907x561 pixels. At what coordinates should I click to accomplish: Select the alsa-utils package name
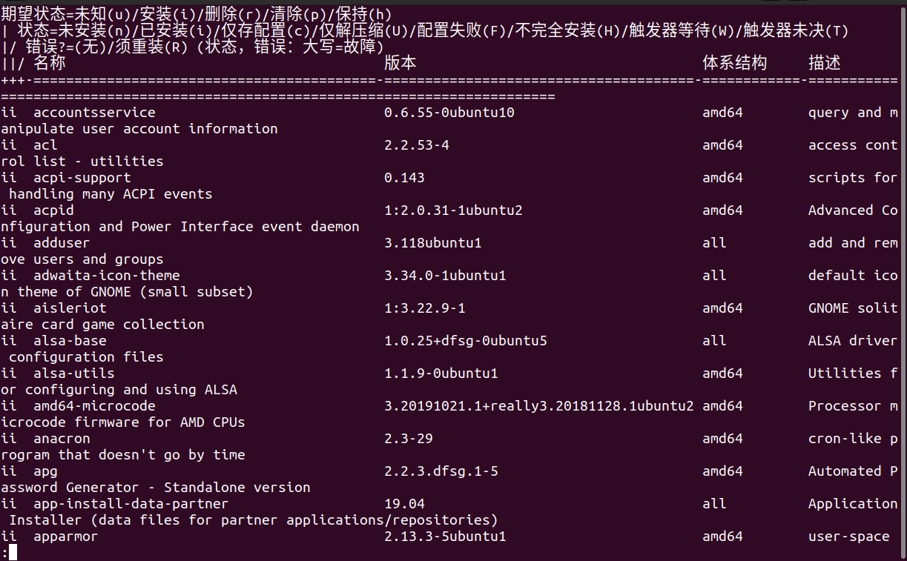[x=74, y=374]
